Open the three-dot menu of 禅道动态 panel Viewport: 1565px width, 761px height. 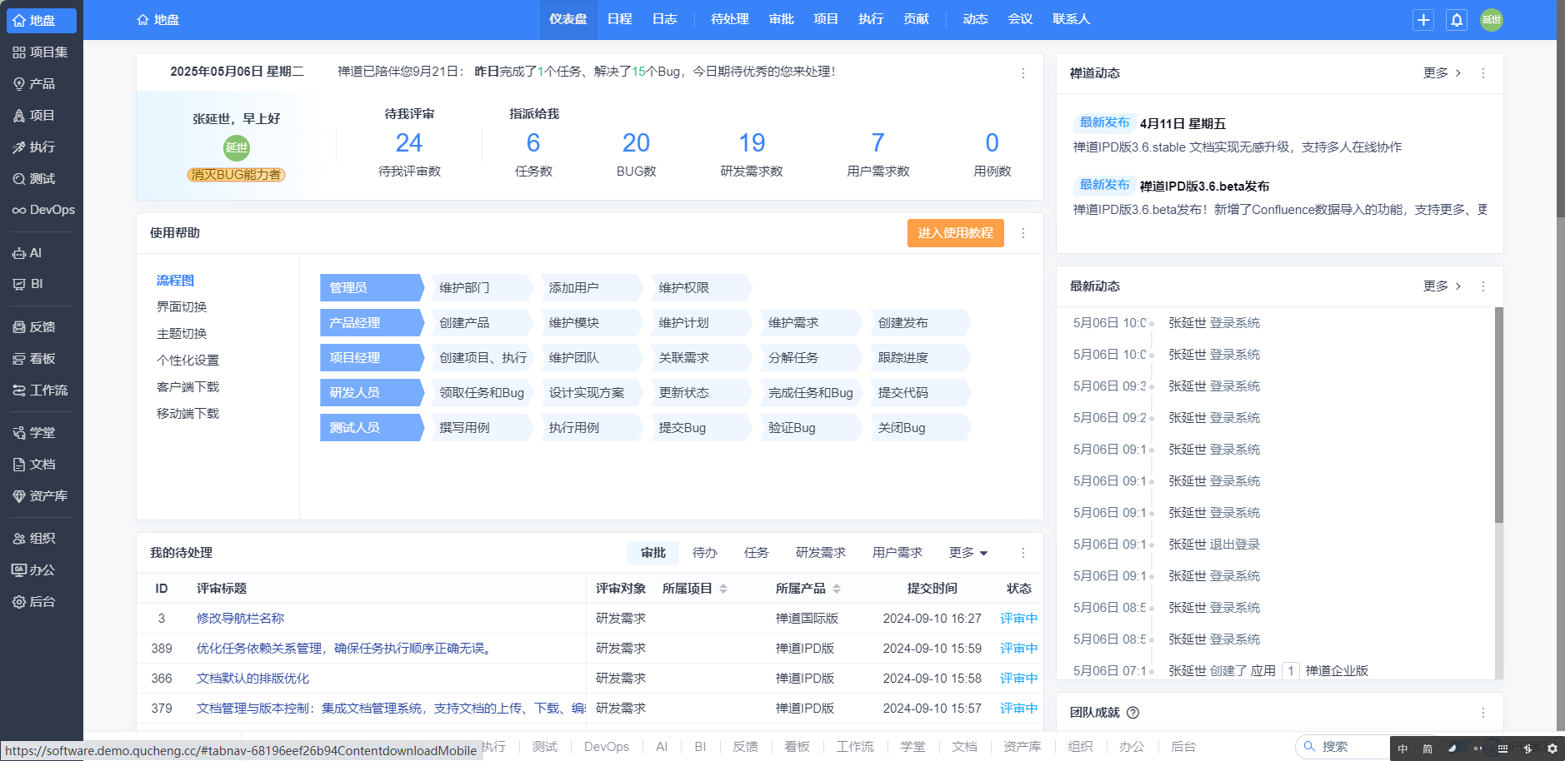click(1483, 73)
